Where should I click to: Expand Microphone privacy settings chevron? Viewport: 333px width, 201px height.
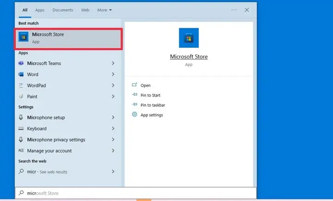[x=113, y=140]
